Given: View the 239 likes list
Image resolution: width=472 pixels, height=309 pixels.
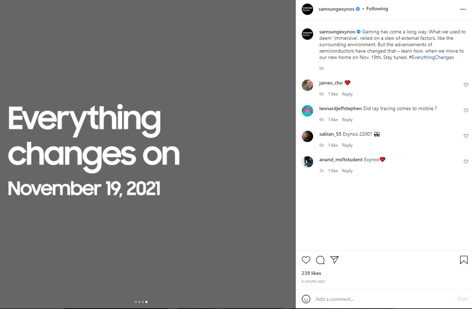Looking at the screenshot, I should 311,273.
